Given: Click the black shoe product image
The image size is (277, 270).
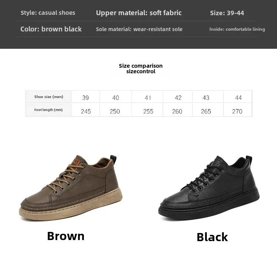Looking at the screenshot, I should [x=209, y=188].
